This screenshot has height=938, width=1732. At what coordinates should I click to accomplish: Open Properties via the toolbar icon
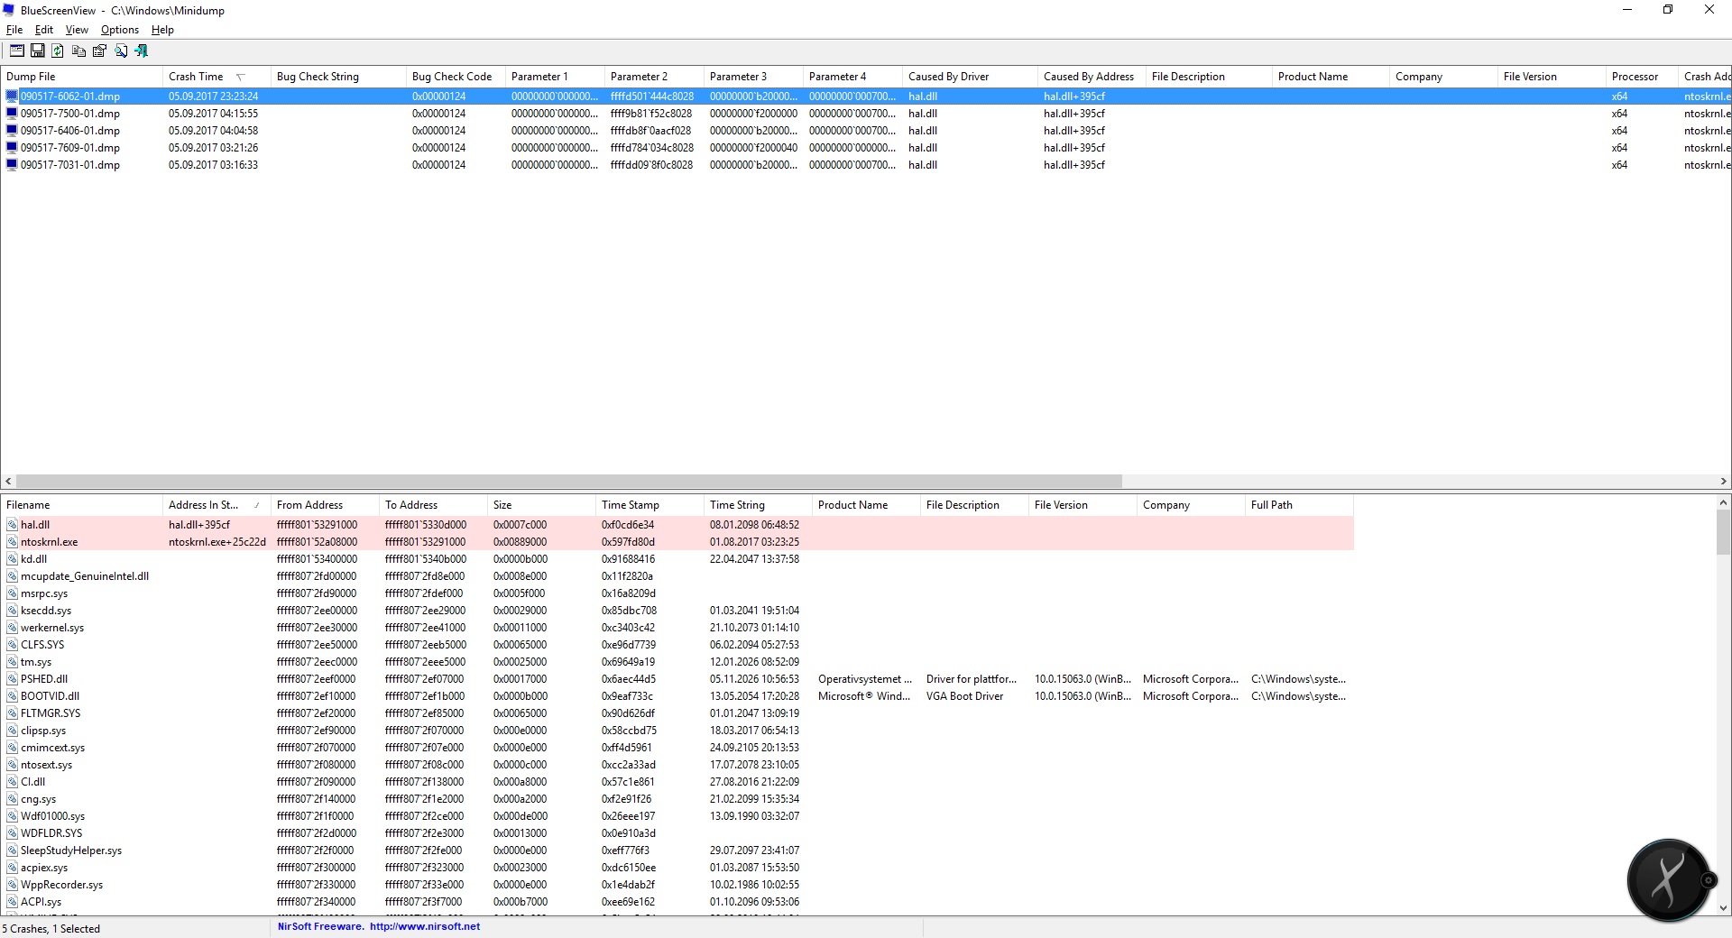click(x=99, y=51)
